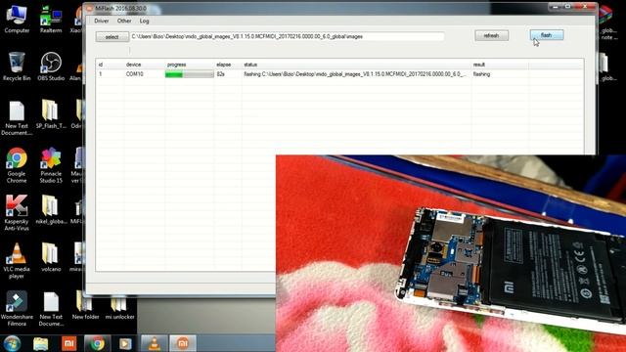Open the Computer desktop icon
Screen dimensions: 626x352
[17, 20]
